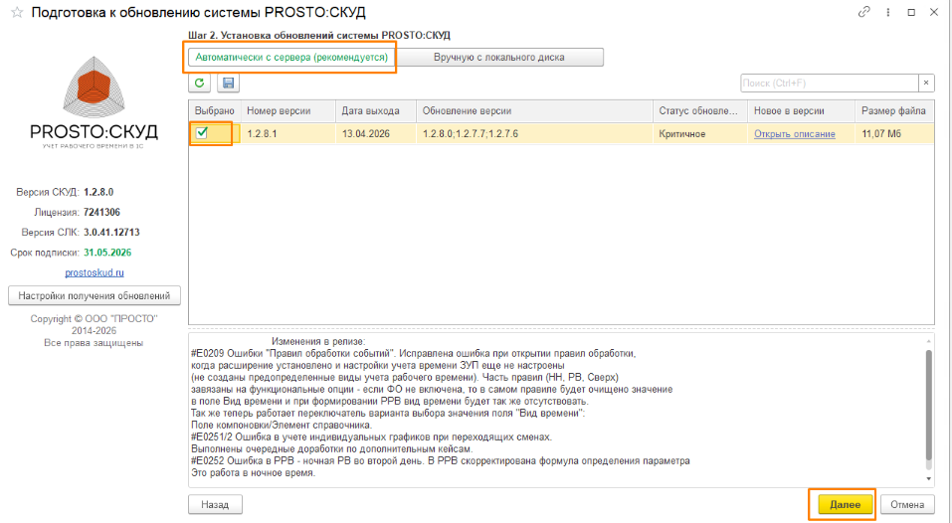Select version number cell '1.2.8.1'
The image size is (952, 523).
point(287,133)
